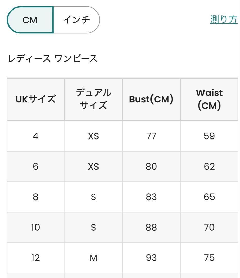Click the Bust(CM) column header
This screenshot has width=240, height=278.
click(151, 99)
